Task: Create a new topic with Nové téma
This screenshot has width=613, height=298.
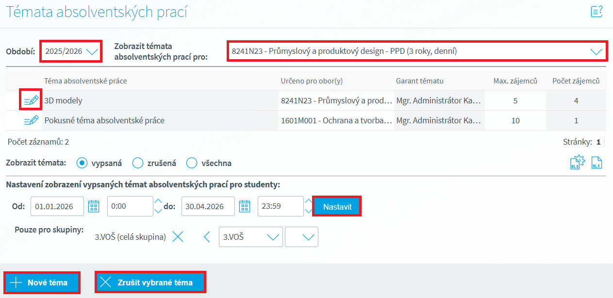Action: click(x=42, y=282)
